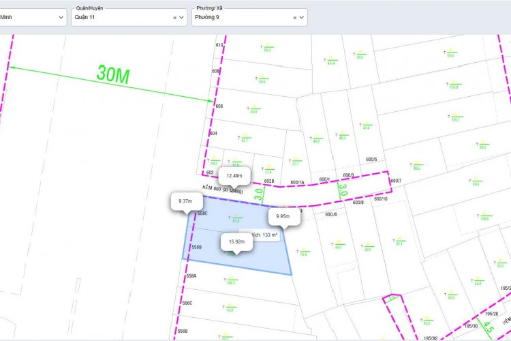Open the province dropdown ending in Minh
The image size is (511, 341).
click(x=33, y=18)
